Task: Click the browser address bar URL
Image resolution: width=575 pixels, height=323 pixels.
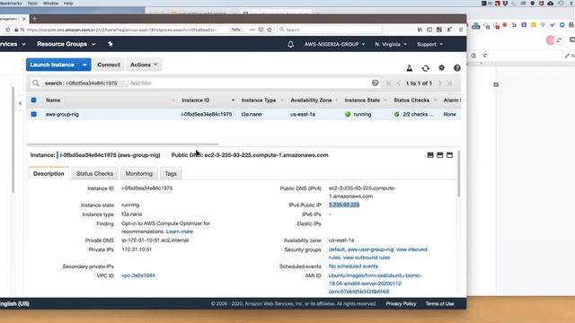Action: [x=121, y=30]
